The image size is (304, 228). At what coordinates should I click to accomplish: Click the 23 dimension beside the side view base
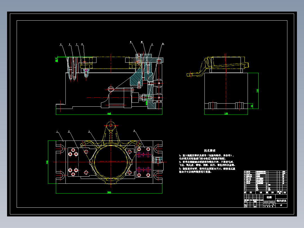click(252, 106)
